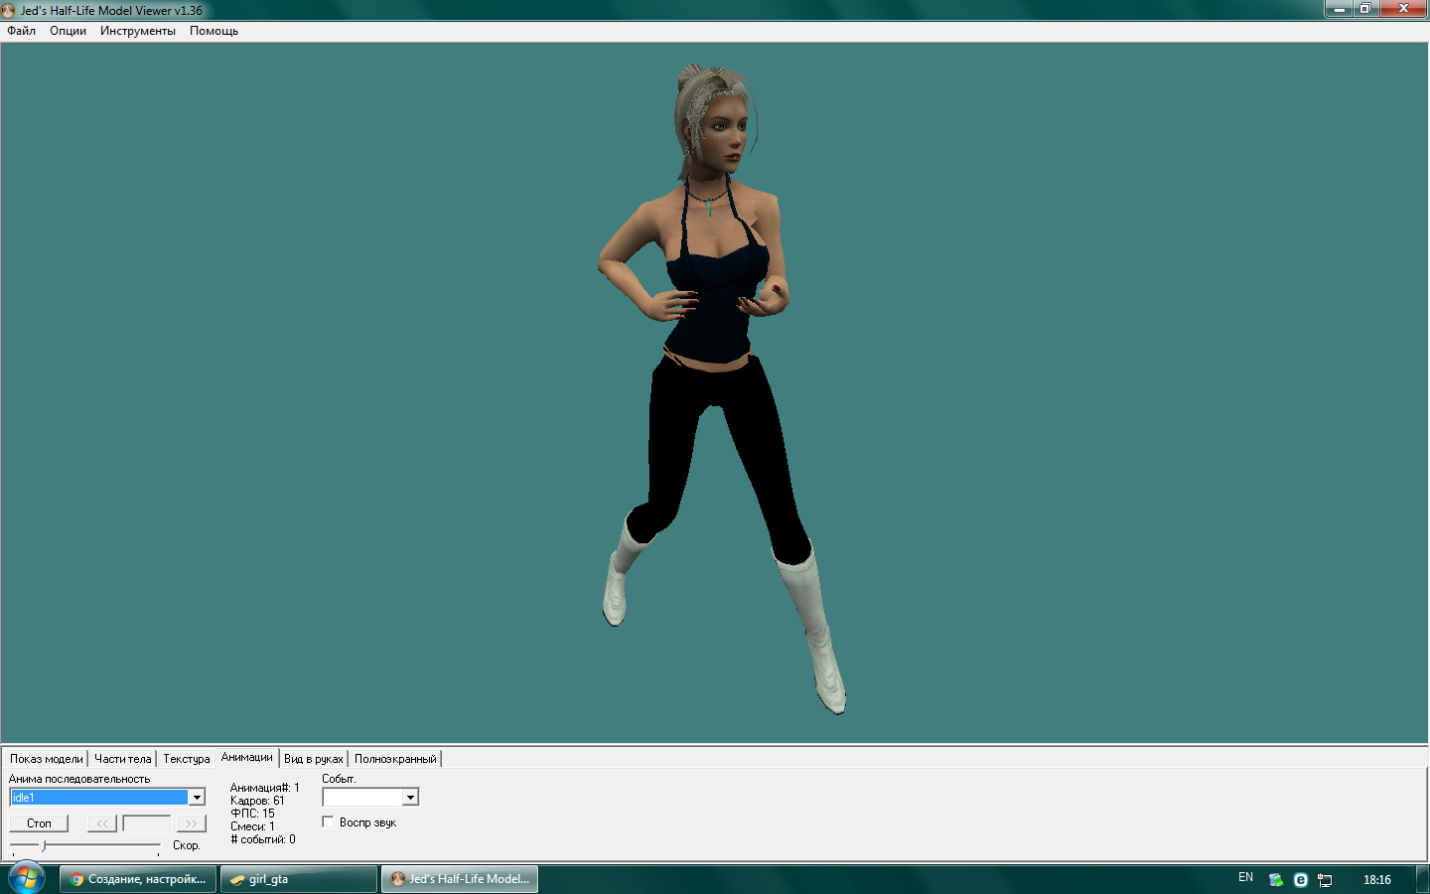Viewport: 1430px width, 894px height.
Task: Click the Стоп animation button
Action: 39,823
